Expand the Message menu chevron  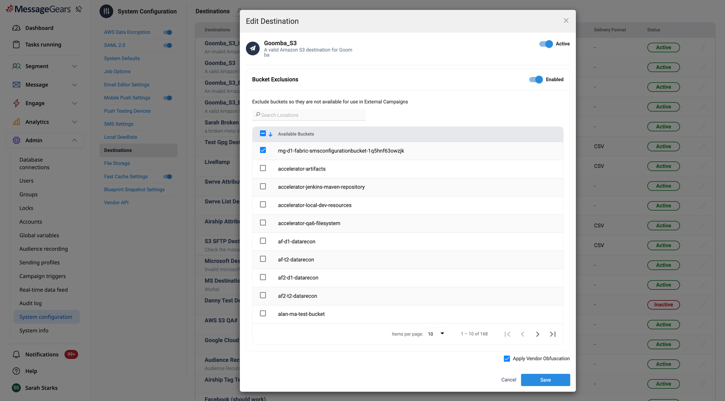click(x=74, y=85)
